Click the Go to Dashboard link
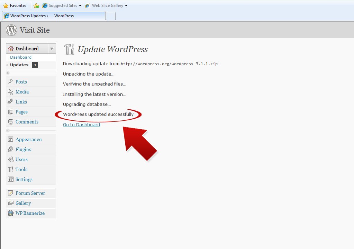Image resolution: width=354 pixels, height=249 pixels. [82, 124]
